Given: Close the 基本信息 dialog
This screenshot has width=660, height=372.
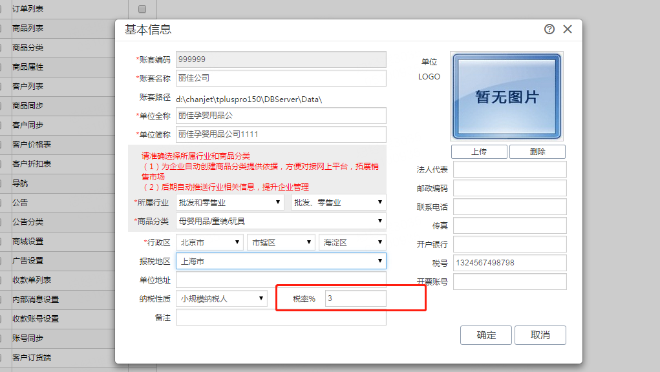Looking at the screenshot, I should (x=568, y=29).
